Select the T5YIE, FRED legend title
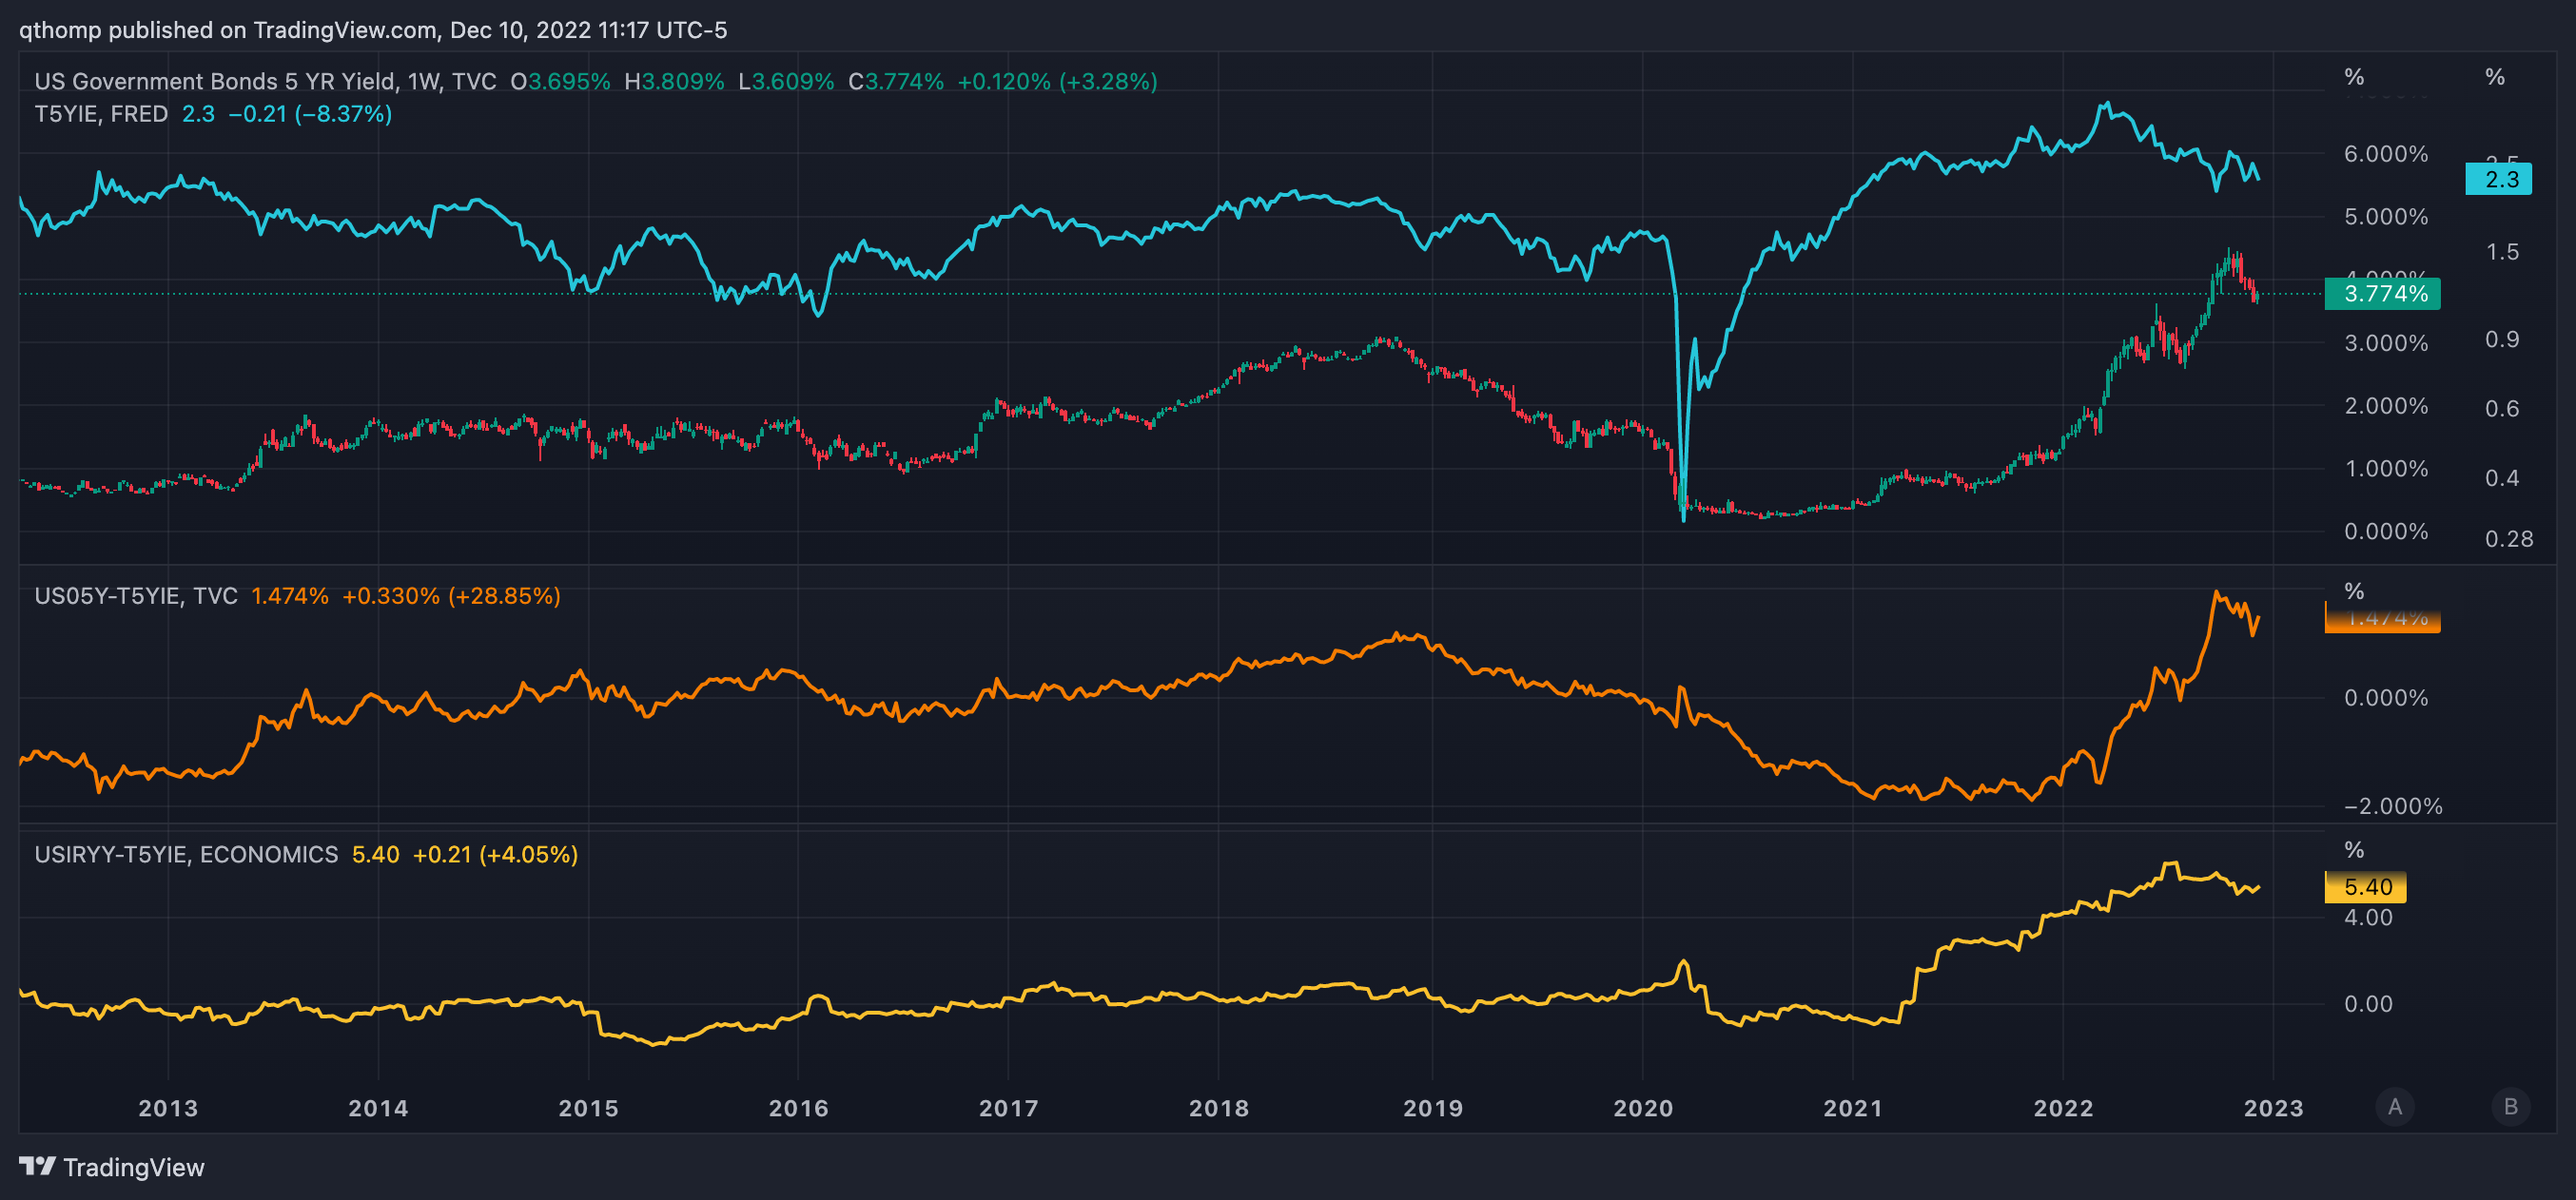 coord(101,114)
